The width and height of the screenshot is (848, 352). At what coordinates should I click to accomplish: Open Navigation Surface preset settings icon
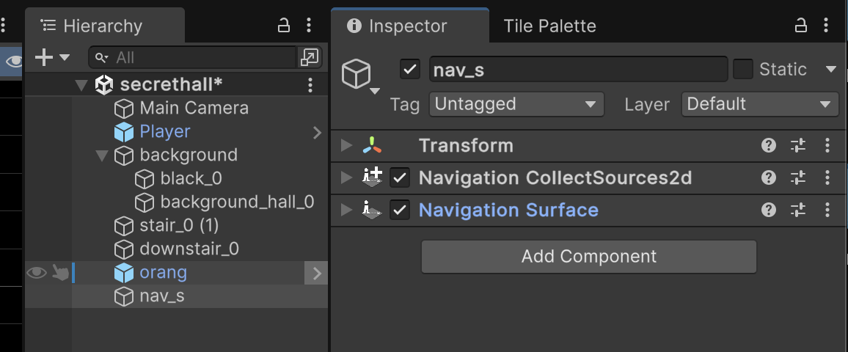click(798, 210)
